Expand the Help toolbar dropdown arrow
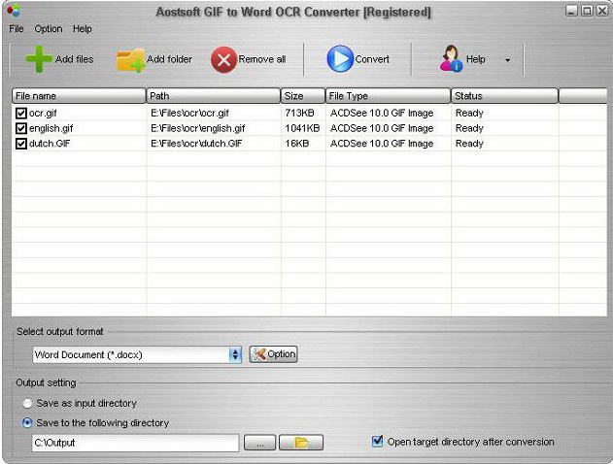613x464 pixels. (x=507, y=60)
